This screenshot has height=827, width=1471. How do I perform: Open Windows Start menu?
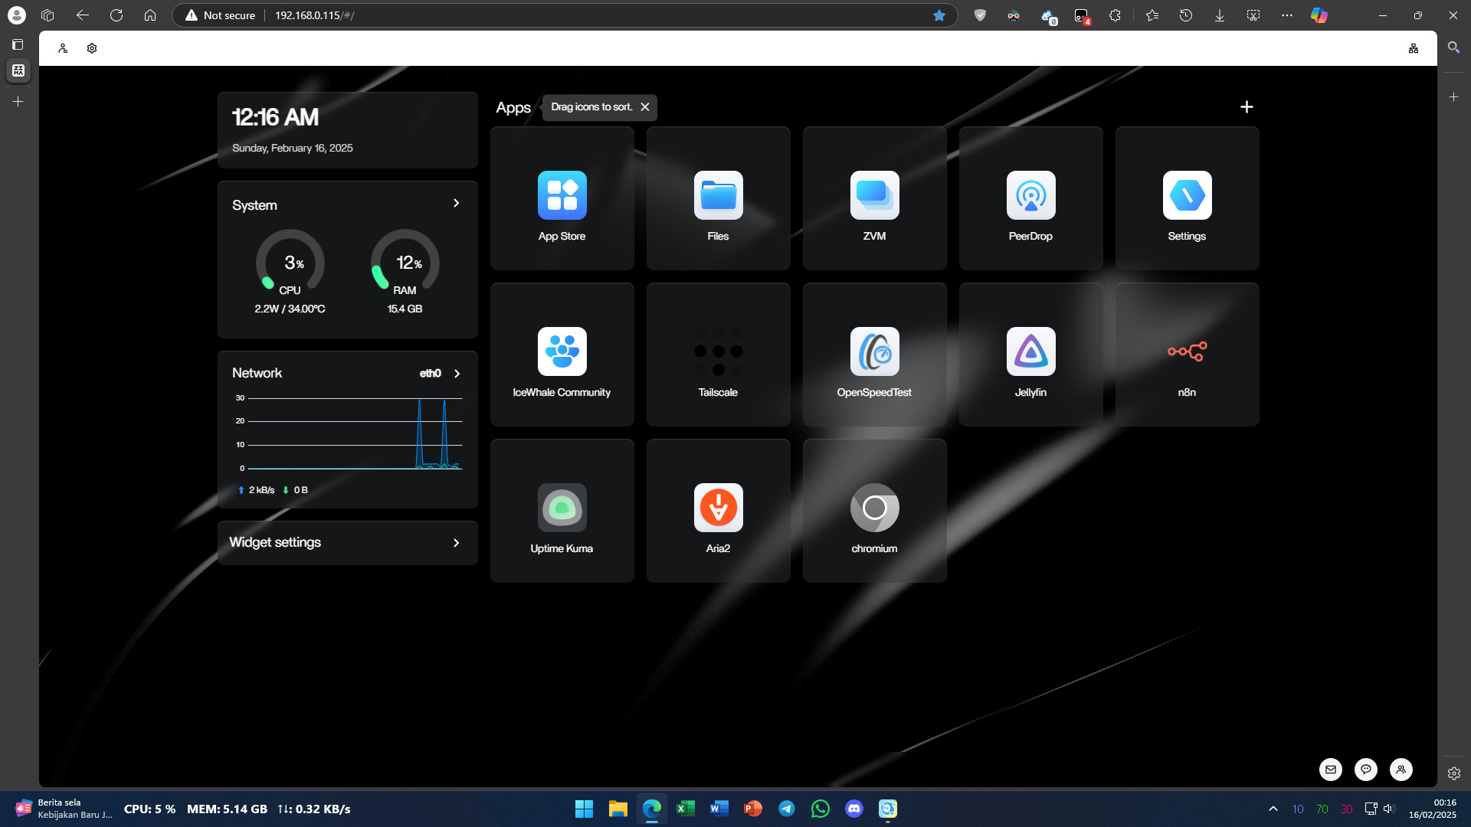pos(585,809)
